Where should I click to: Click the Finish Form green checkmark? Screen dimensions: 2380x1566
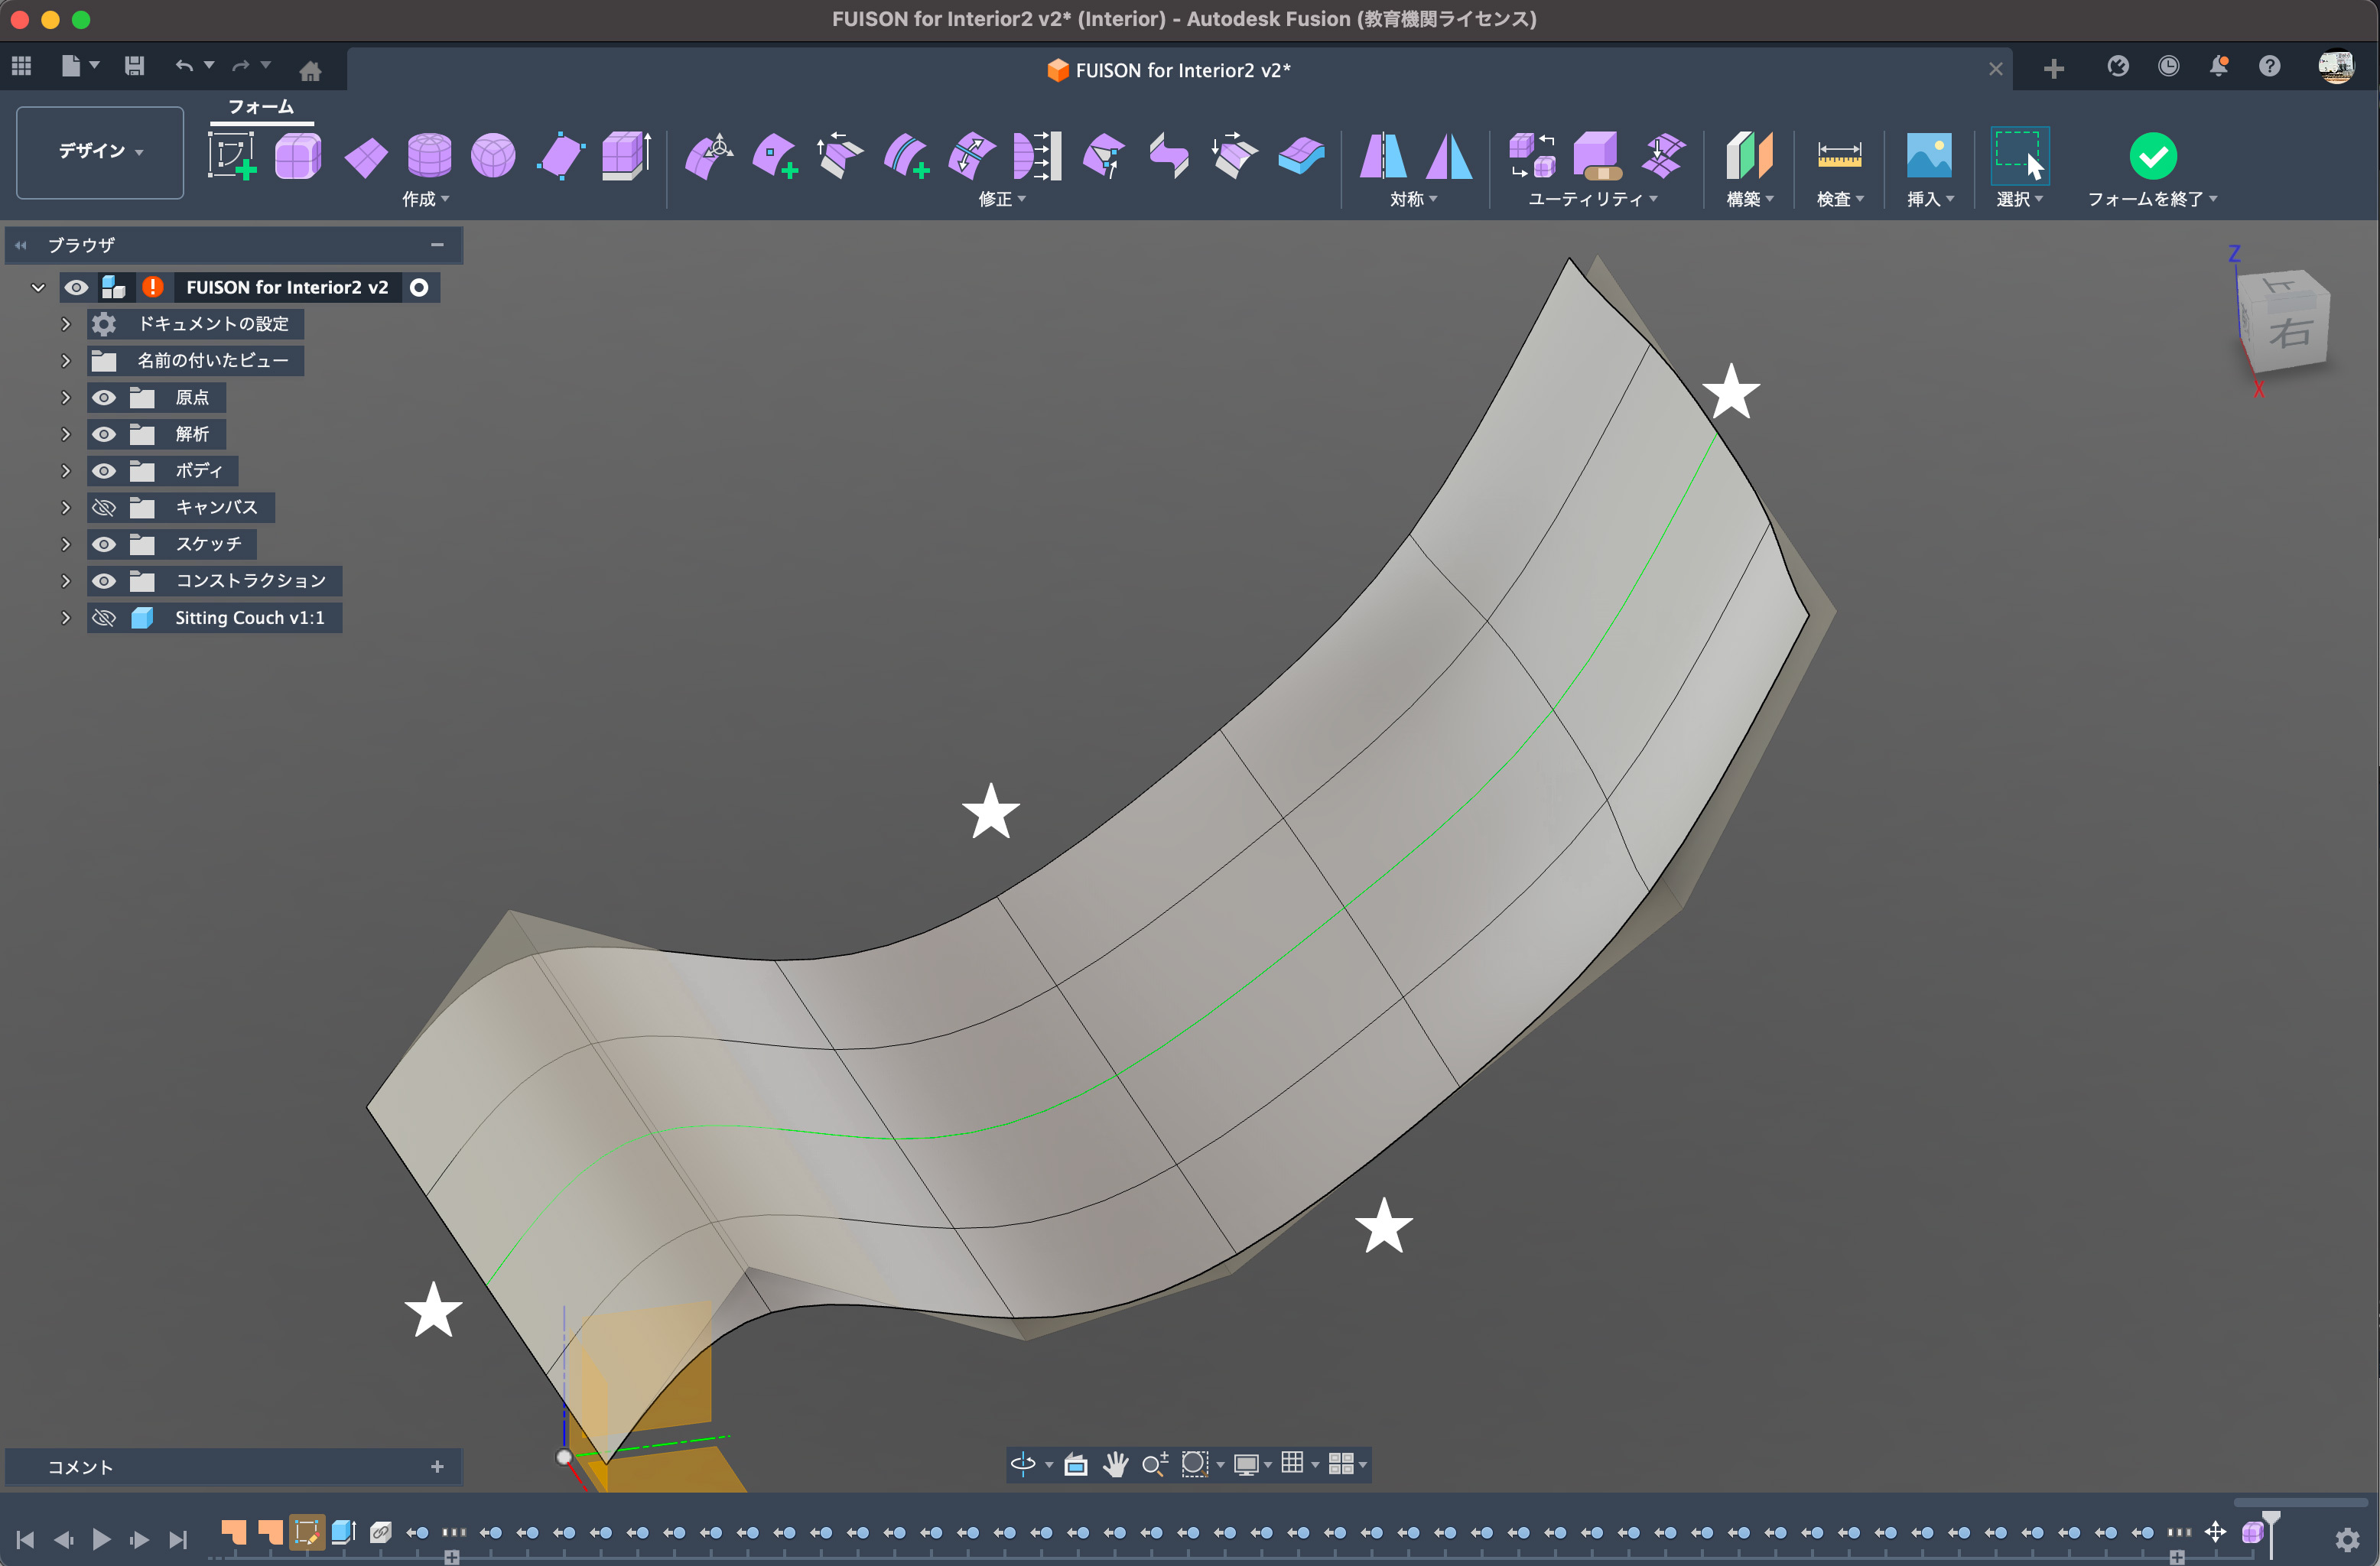[x=2152, y=156]
